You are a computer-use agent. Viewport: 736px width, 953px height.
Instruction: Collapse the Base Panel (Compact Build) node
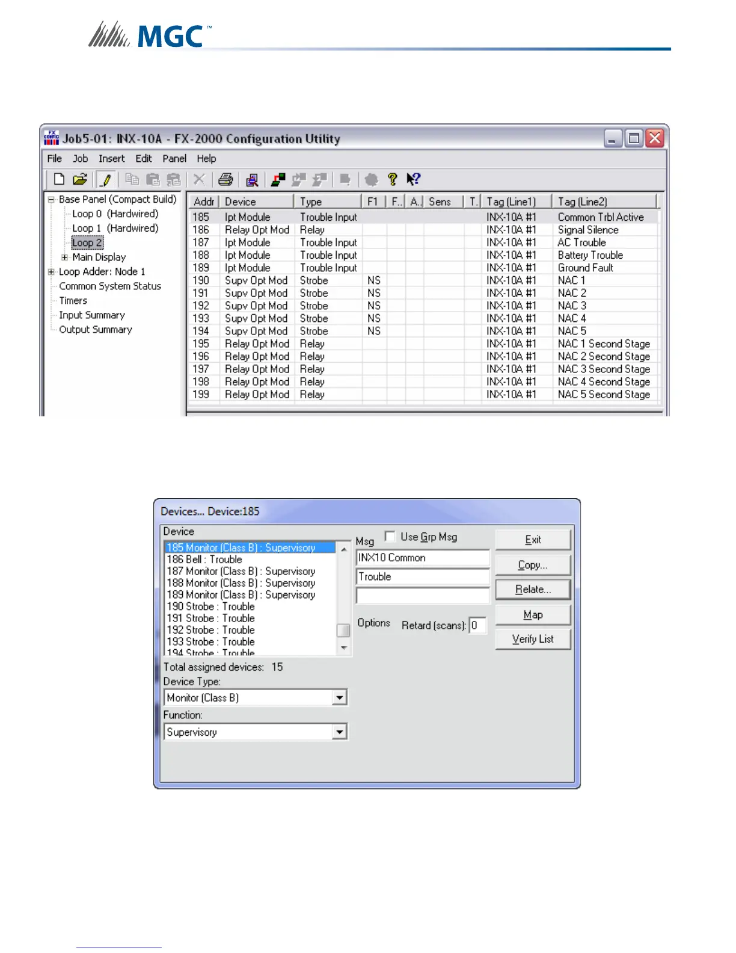click(x=52, y=199)
